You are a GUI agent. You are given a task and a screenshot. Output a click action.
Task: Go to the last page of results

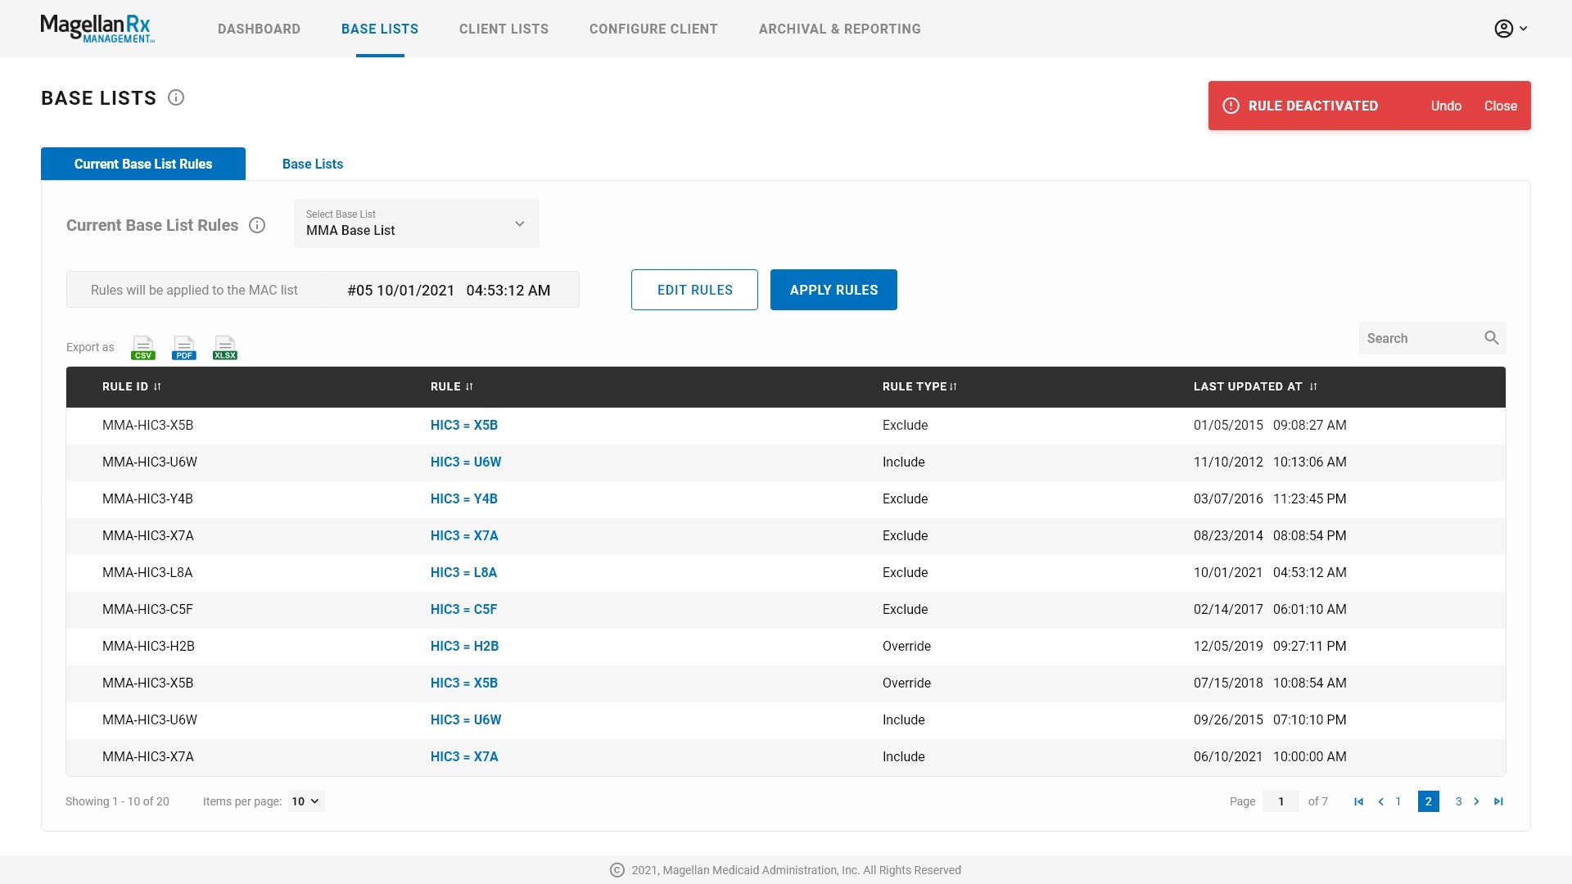point(1498,801)
